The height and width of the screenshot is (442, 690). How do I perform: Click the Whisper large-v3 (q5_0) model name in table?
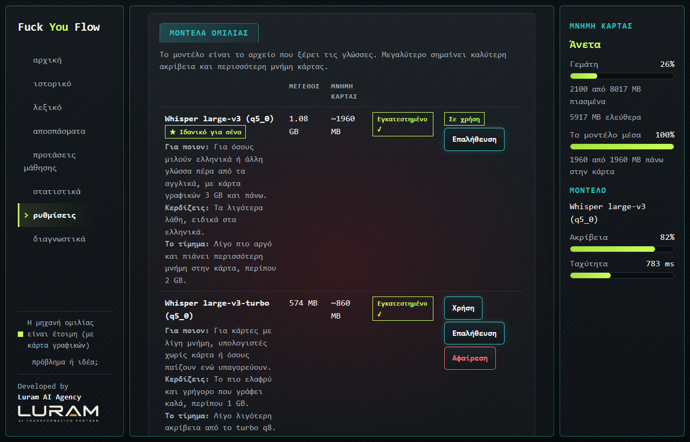[219, 119]
